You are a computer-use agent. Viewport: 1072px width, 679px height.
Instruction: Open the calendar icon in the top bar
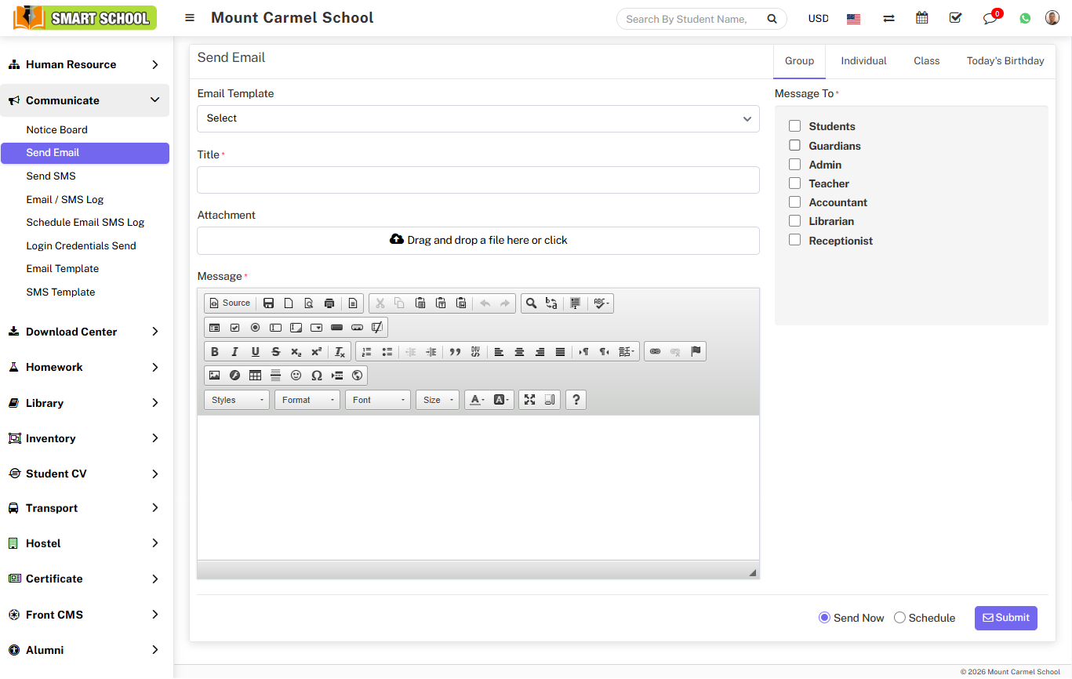(x=922, y=18)
